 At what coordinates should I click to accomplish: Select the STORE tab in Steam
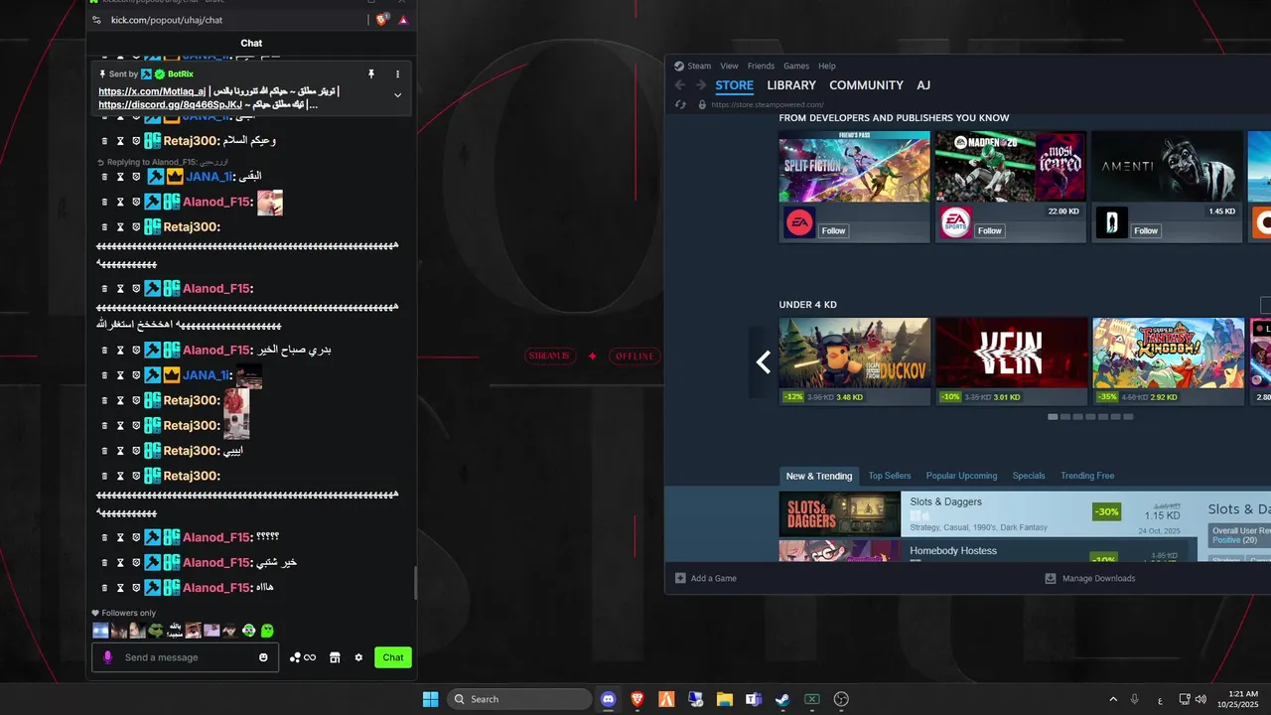coord(735,85)
